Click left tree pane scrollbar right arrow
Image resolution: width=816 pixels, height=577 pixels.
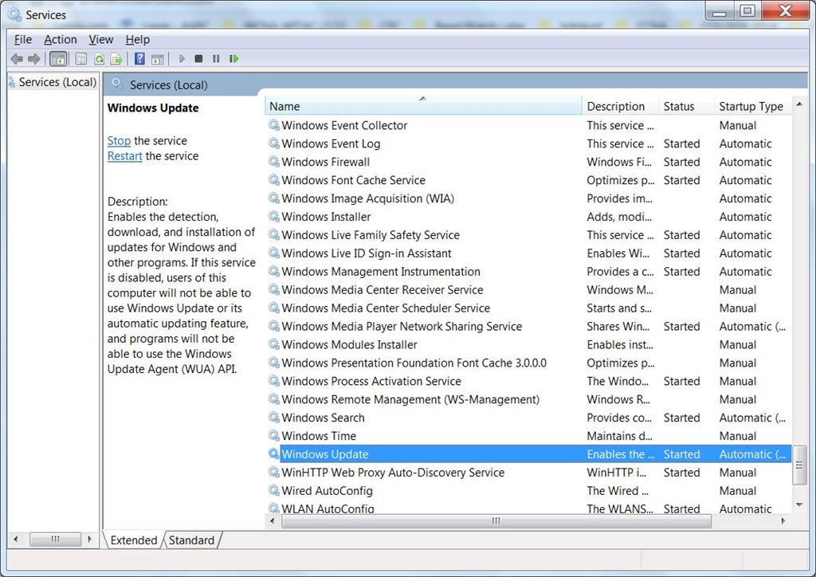(89, 539)
